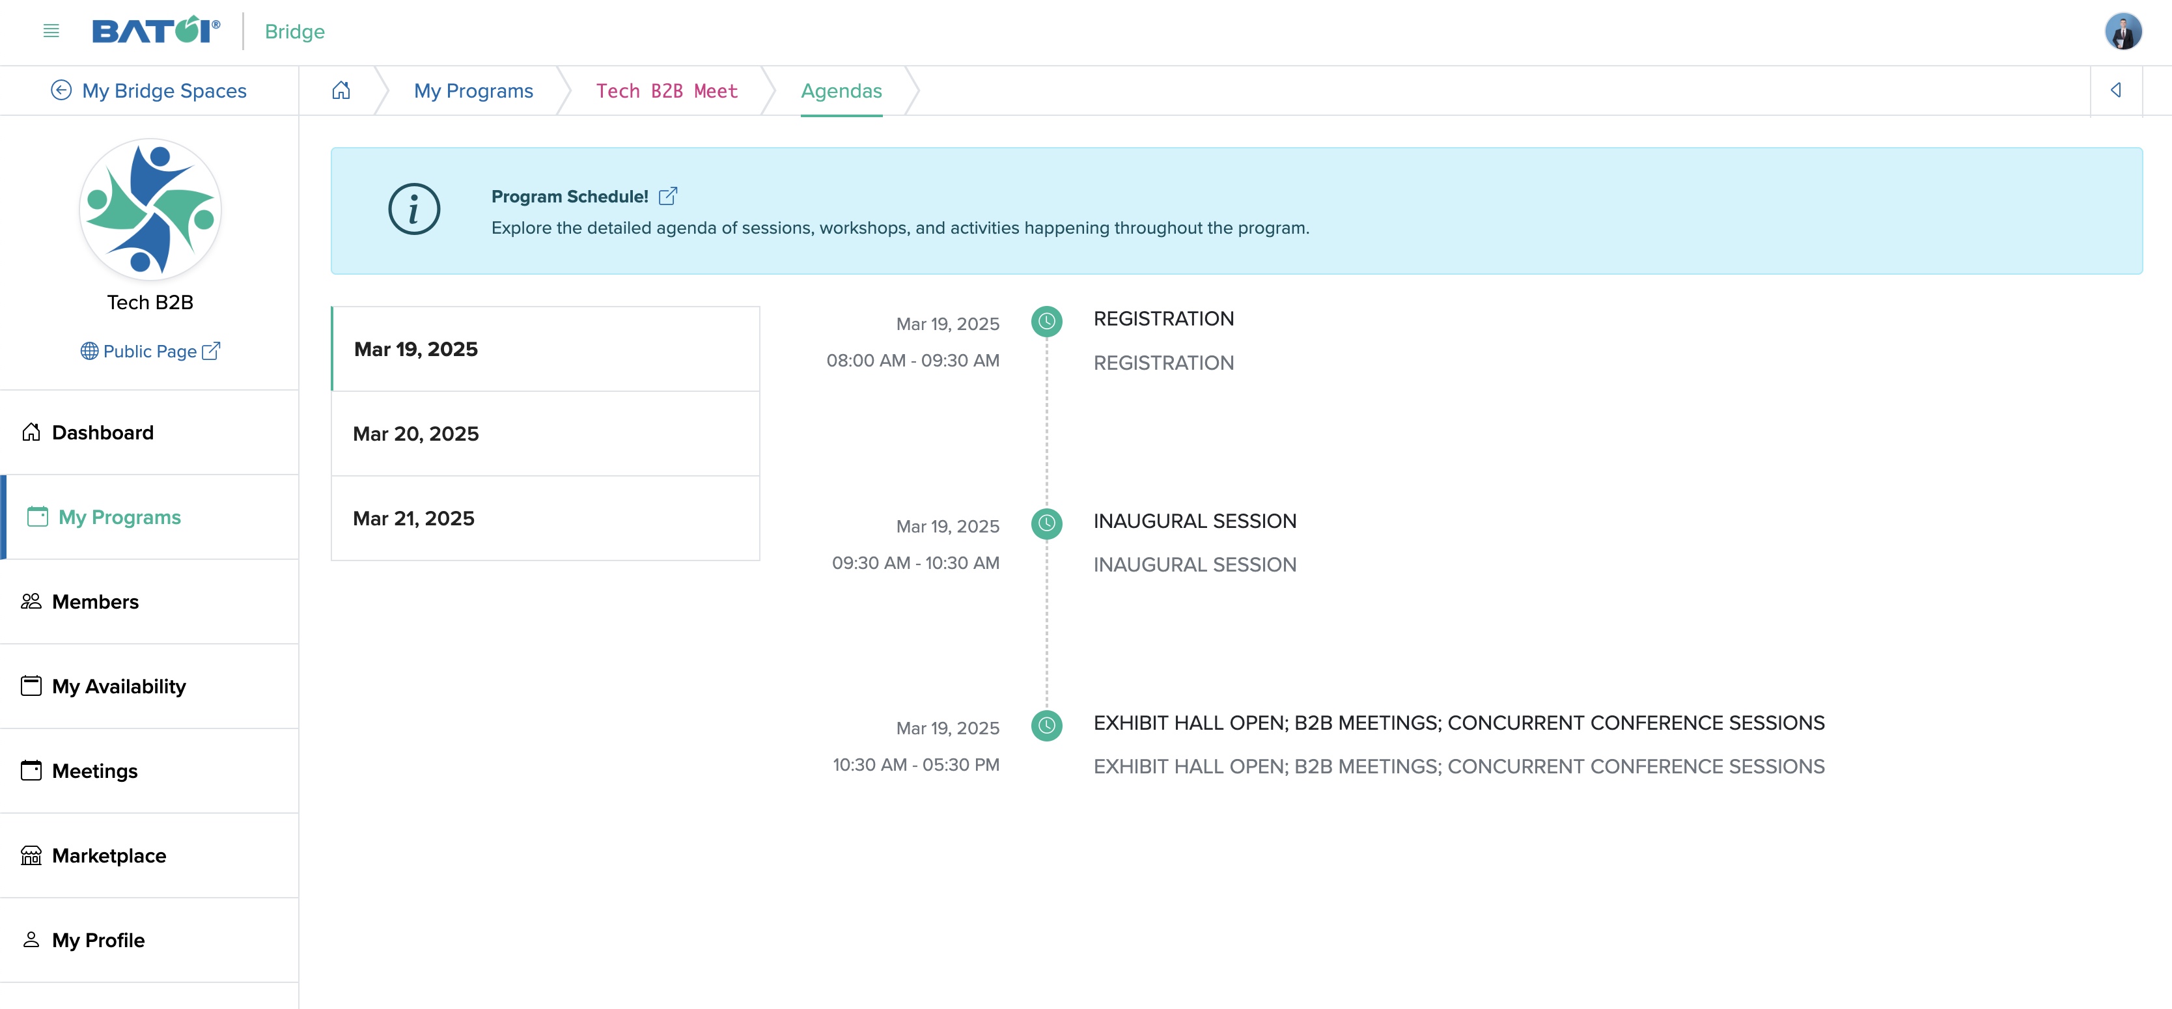Click the 08:00 AM - 09:30 AM time
This screenshot has height=1009, width=2172.
912,361
